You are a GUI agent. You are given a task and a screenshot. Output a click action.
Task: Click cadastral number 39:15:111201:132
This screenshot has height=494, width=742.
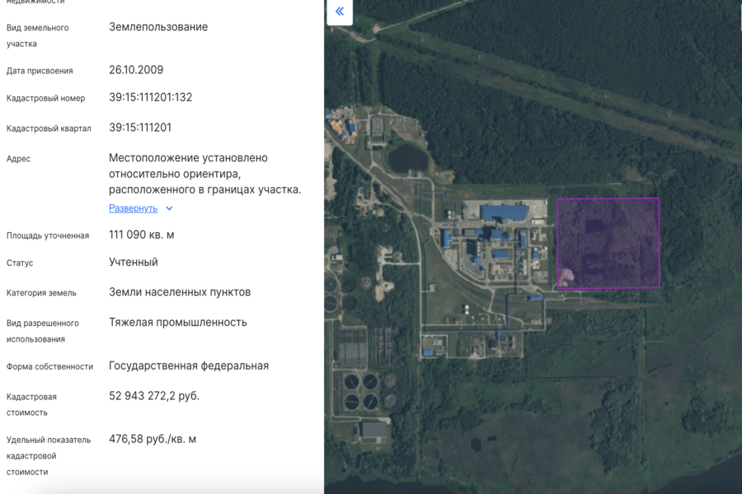tap(150, 97)
